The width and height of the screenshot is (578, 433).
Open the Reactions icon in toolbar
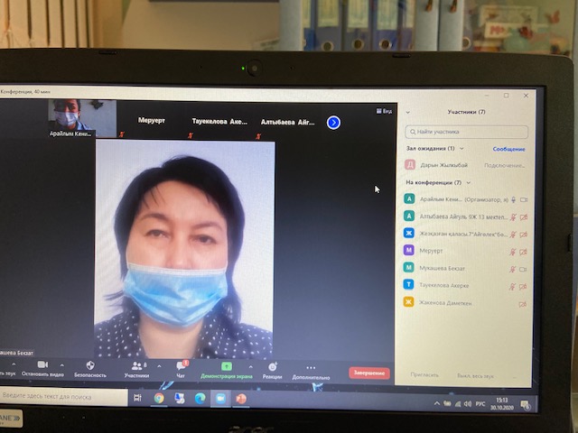click(x=272, y=366)
